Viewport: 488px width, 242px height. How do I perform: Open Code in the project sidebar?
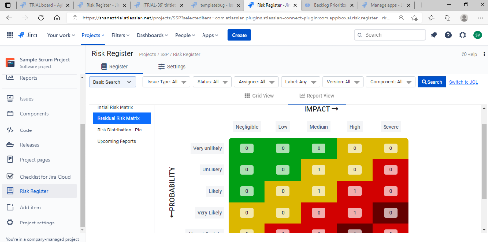(26, 130)
